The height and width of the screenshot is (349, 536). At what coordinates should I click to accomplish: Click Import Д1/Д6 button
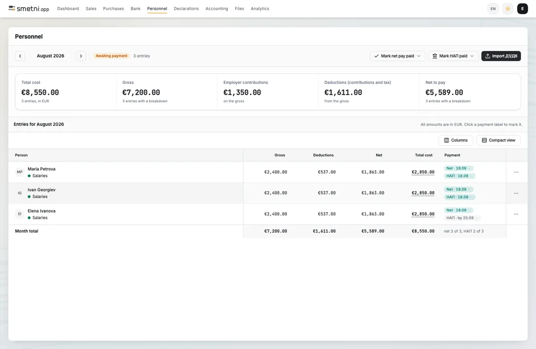(x=501, y=56)
